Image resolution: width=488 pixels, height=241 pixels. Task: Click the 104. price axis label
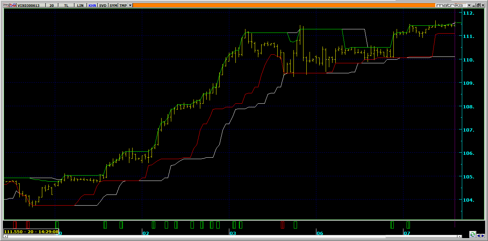[468, 200]
